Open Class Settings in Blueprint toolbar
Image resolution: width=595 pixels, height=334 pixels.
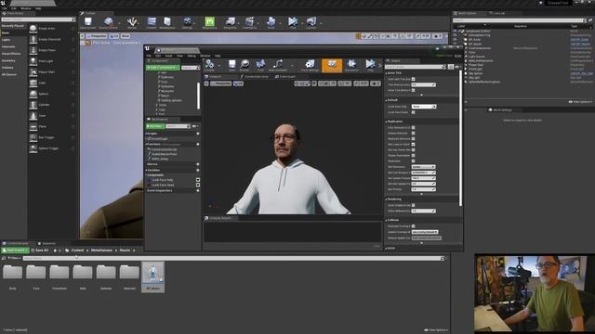click(310, 66)
